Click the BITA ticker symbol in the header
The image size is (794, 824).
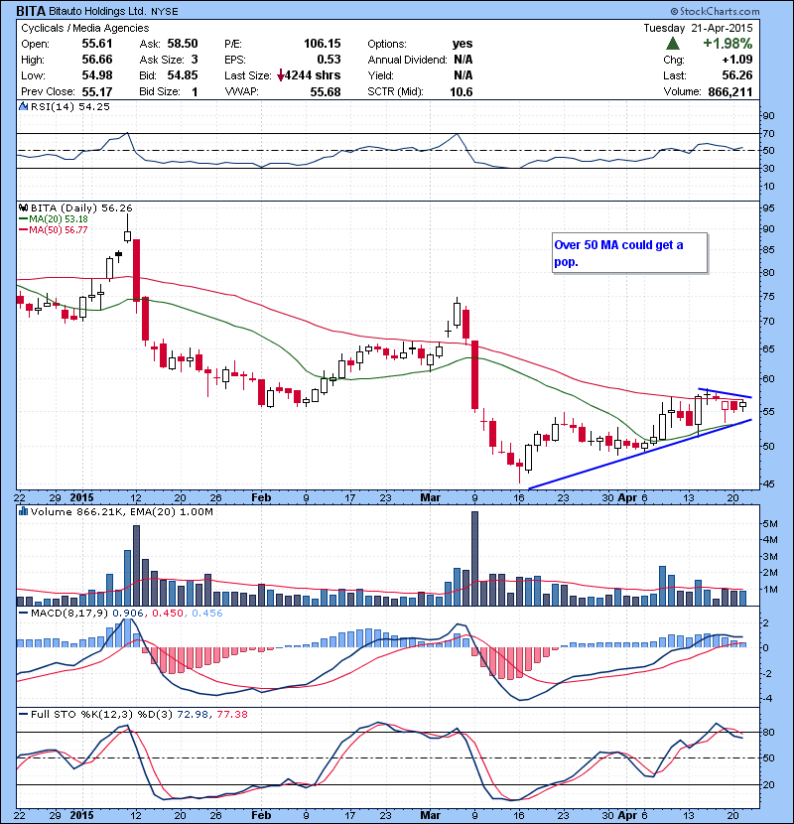tap(31, 11)
